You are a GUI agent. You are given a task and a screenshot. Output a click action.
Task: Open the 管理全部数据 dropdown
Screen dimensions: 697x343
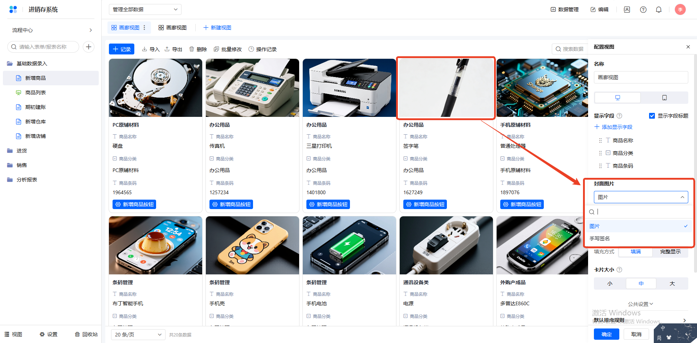click(145, 9)
